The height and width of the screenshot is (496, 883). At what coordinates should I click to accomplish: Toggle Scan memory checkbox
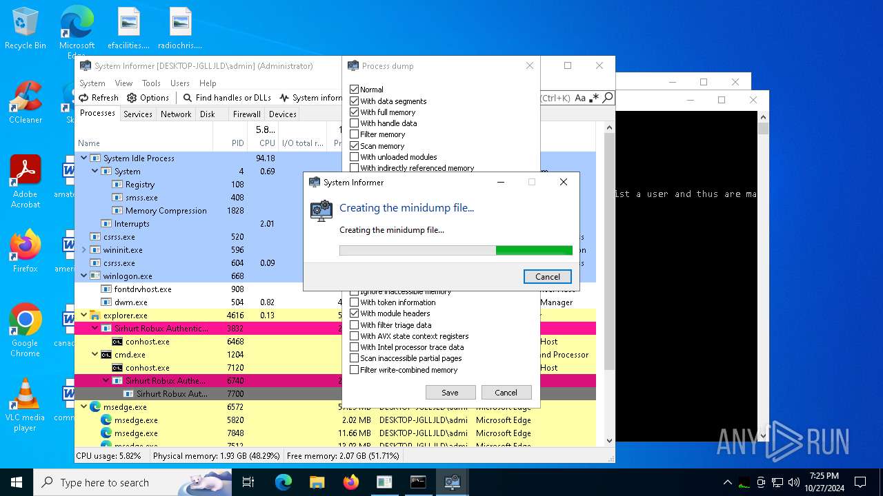(x=354, y=146)
